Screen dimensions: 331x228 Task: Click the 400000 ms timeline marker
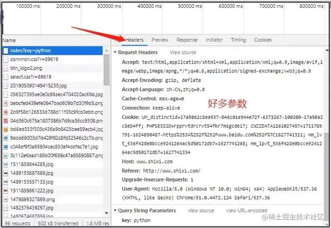pyautogui.click(x=149, y=6)
